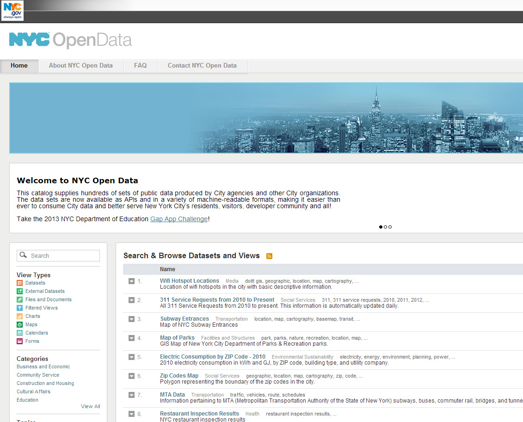Viewport: 523px width, 422px height.
Task: Click the Datasets view type icon
Action: click(20, 283)
